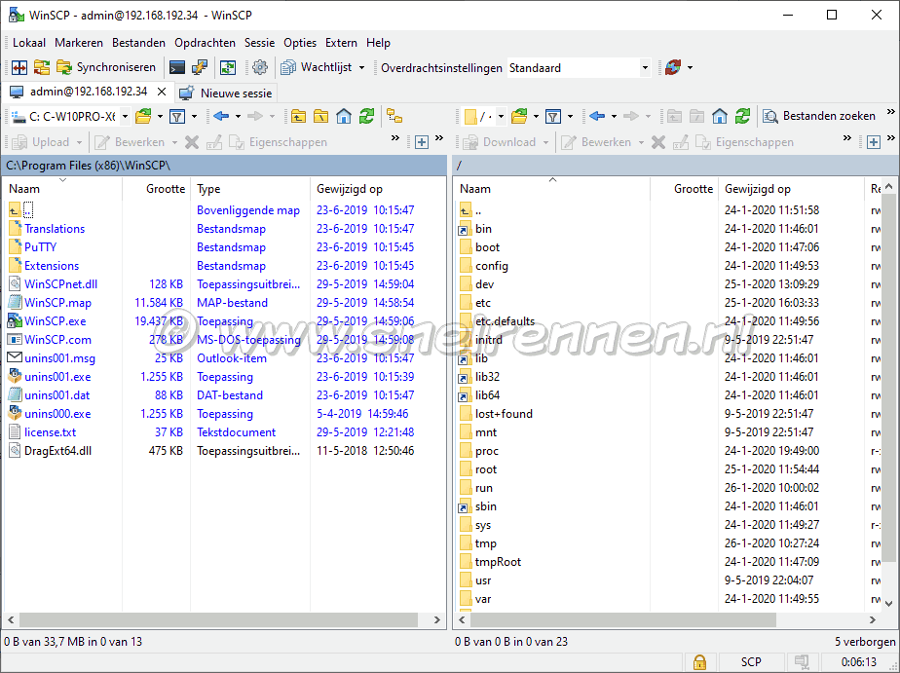Click the Commander panels compare icon
This screenshot has width=900, height=673.
pyautogui.click(x=19, y=68)
